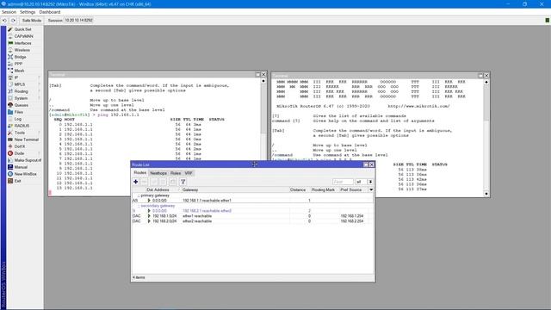Open the Queues sidebar entry
The height and width of the screenshot is (310, 551).
pyautogui.click(x=21, y=105)
